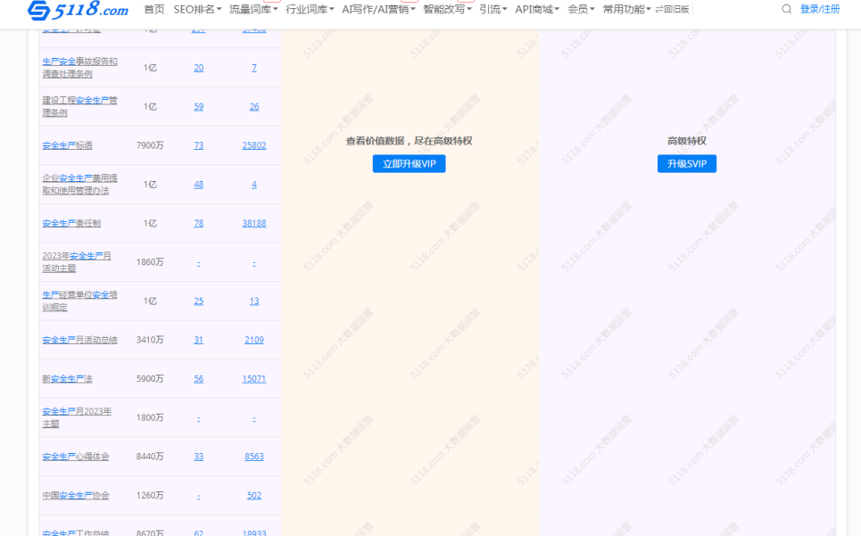The image size is (861, 536).
Task: Click the 25802 value link for 安全生产标语
Action: tap(253, 144)
